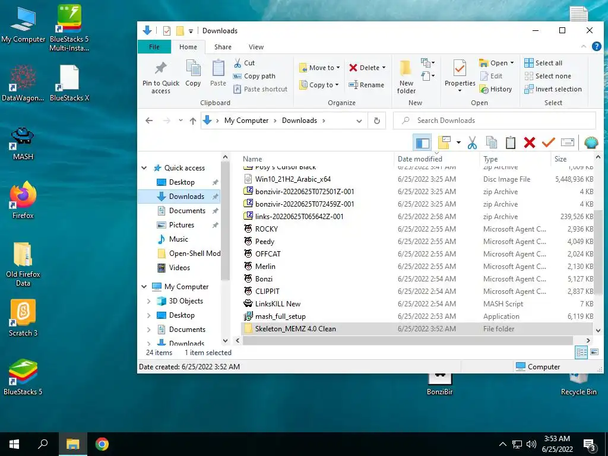Click the History ribbon icon

coord(484,89)
